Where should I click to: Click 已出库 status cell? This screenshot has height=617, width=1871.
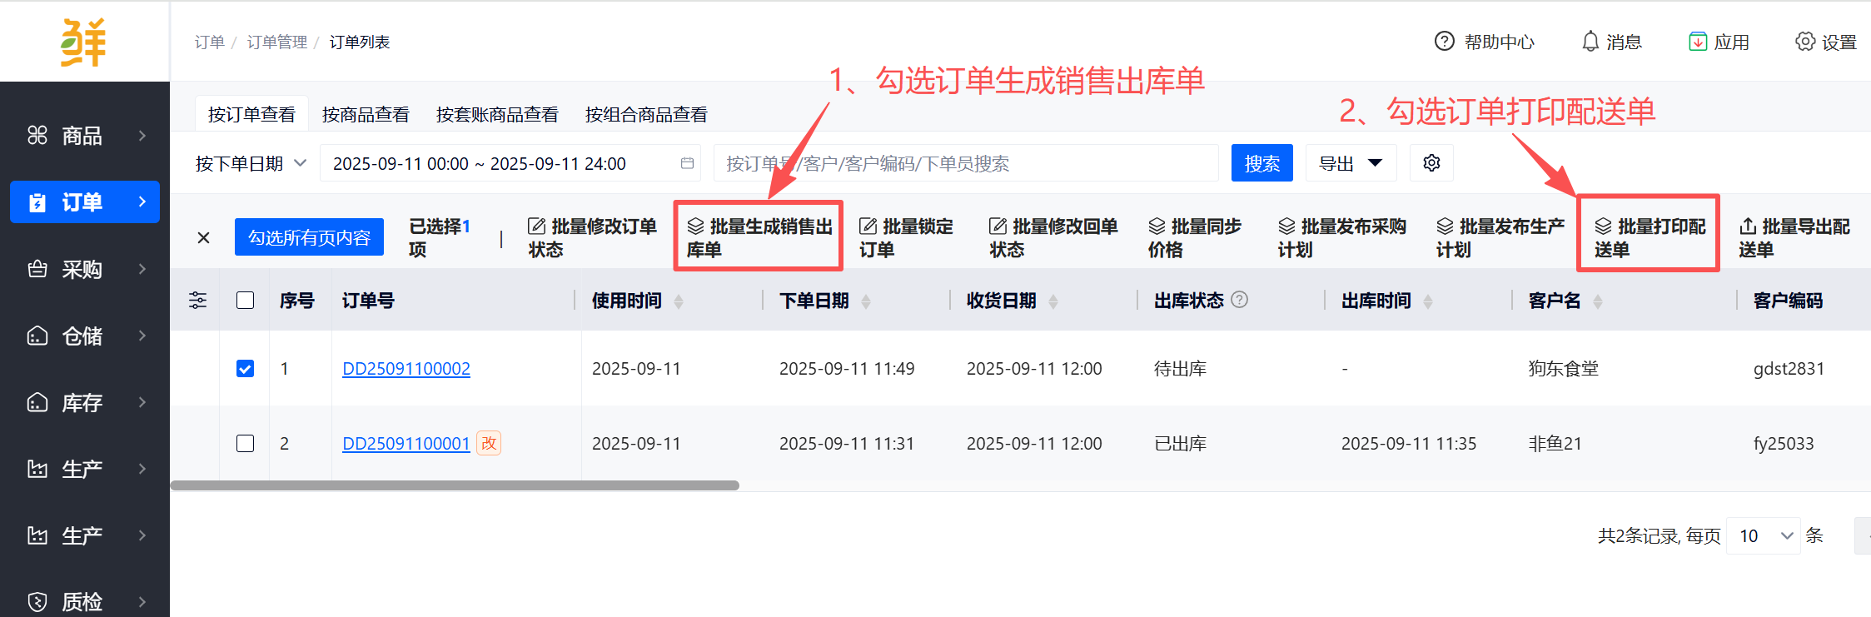1180,443
